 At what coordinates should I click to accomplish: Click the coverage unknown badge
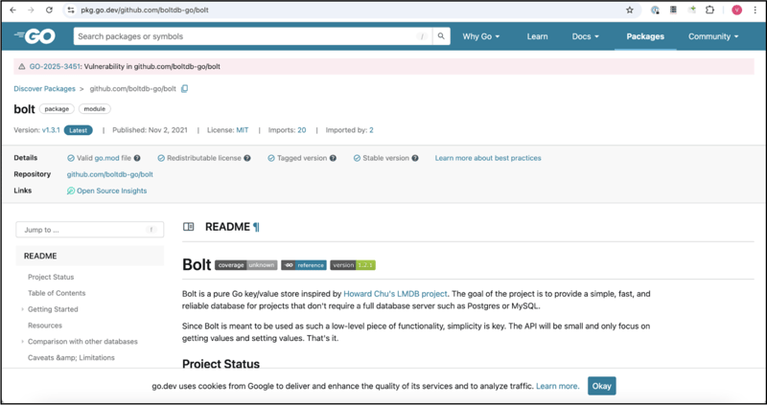tap(245, 265)
